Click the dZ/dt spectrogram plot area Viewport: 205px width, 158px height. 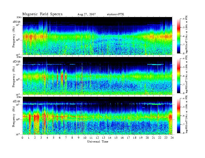(x=97, y=116)
